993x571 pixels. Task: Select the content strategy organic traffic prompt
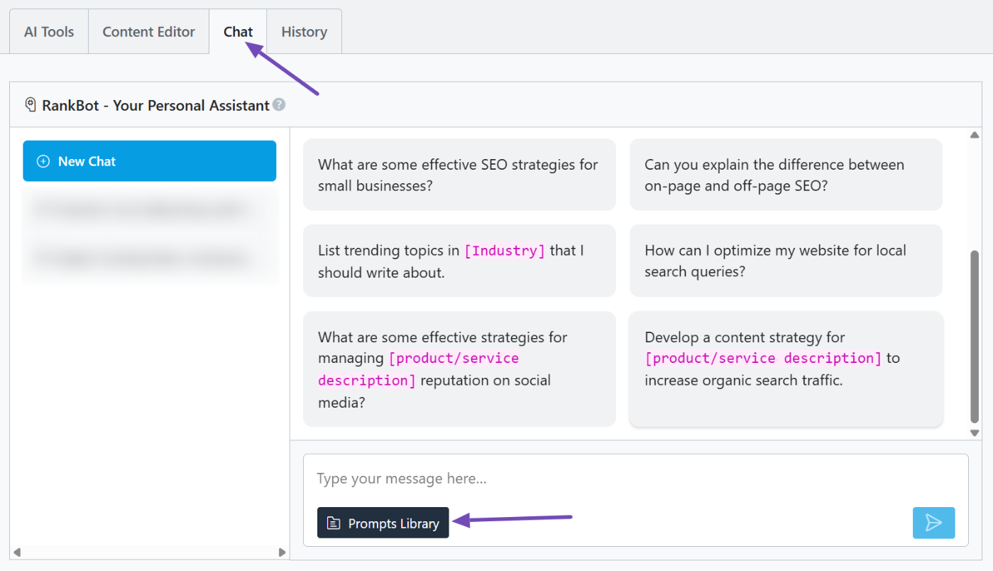point(786,369)
